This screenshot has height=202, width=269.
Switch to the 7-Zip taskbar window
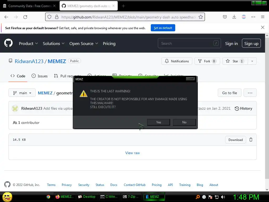[132, 197]
